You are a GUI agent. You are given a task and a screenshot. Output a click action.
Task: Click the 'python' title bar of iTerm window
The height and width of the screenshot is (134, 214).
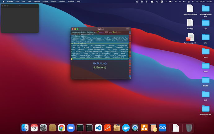[101, 29]
